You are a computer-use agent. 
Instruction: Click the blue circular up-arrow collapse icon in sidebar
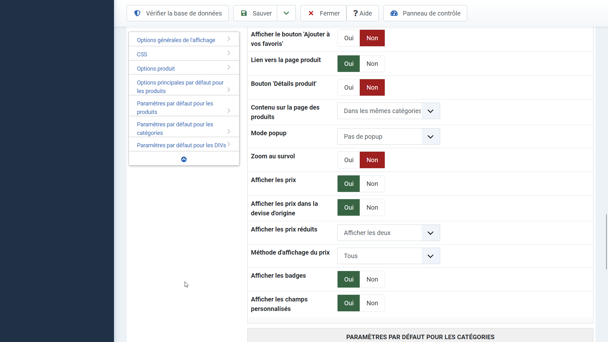coord(184,159)
